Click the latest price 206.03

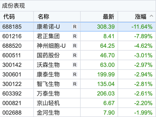[106, 94]
